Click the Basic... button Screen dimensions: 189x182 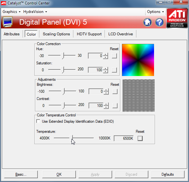pos(21,174)
